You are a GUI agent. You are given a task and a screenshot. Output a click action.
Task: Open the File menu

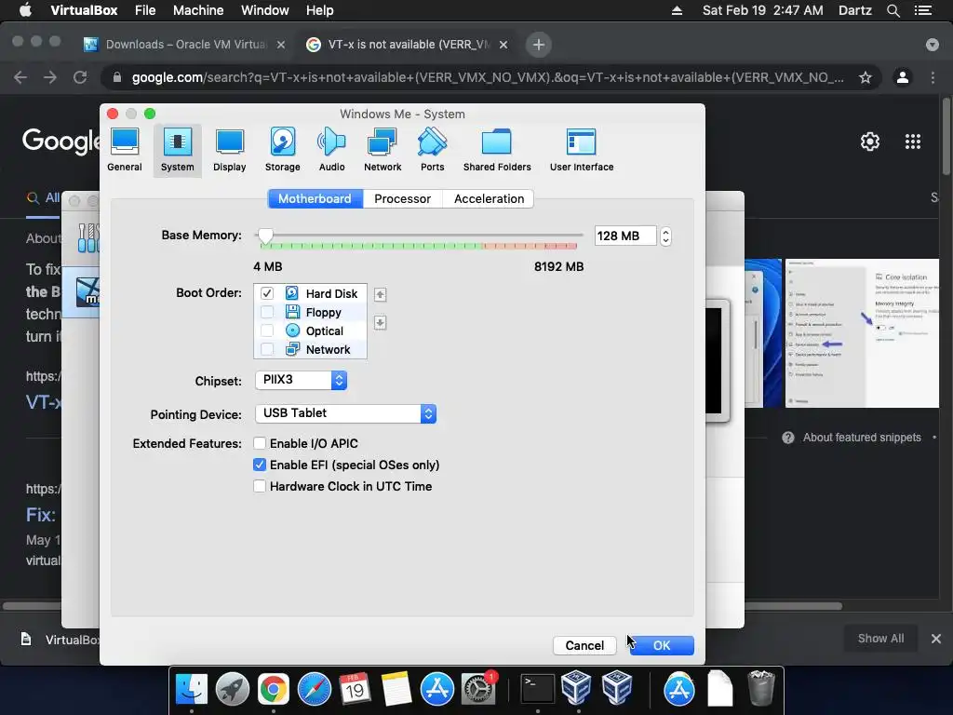[145, 10]
